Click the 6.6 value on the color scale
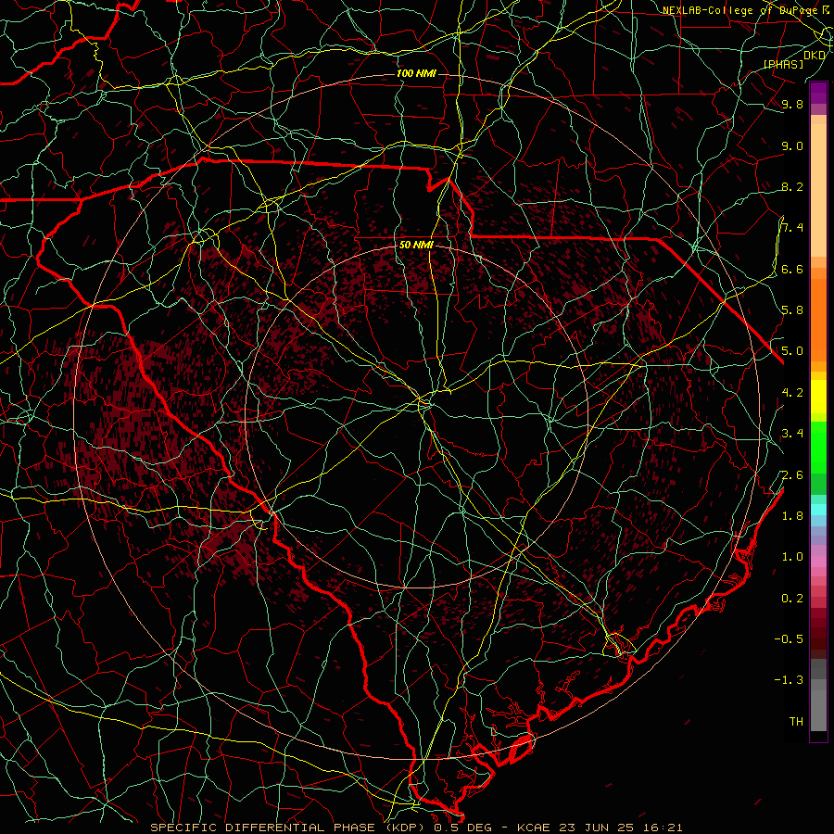 792,269
